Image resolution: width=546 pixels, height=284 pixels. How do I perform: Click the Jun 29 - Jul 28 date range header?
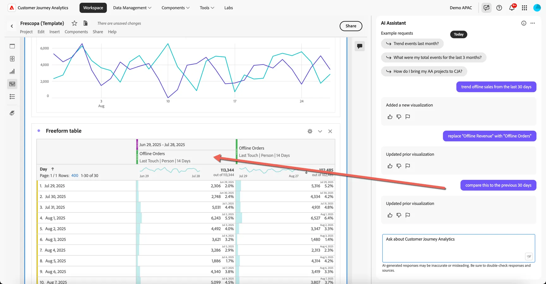162,145
